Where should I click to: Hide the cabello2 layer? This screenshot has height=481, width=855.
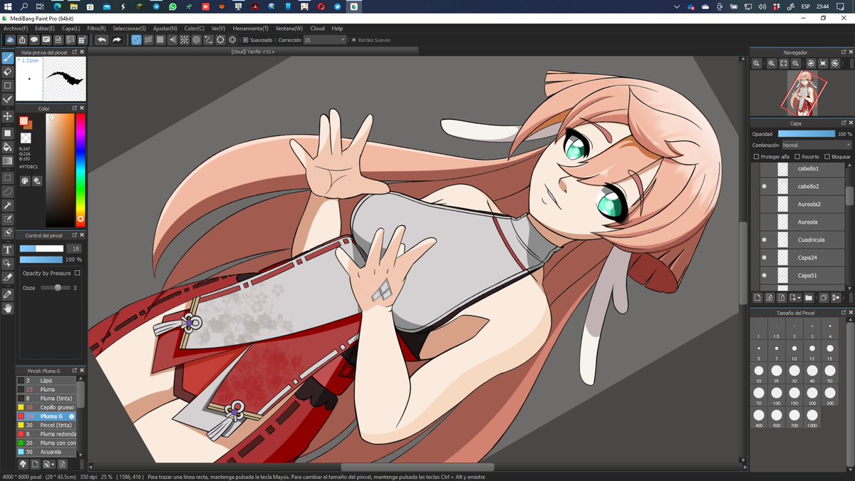764,186
